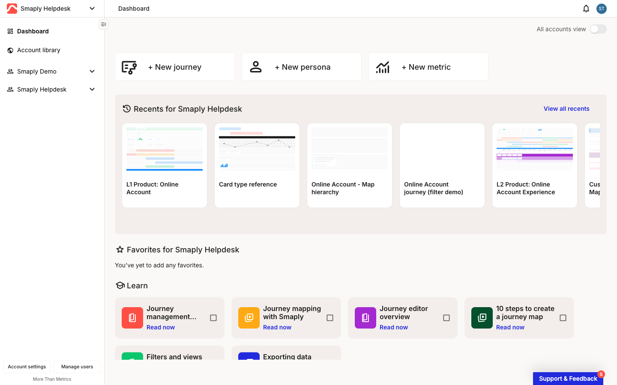Click View all recents link
This screenshot has height=385, width=617.
tap(566, 109)
